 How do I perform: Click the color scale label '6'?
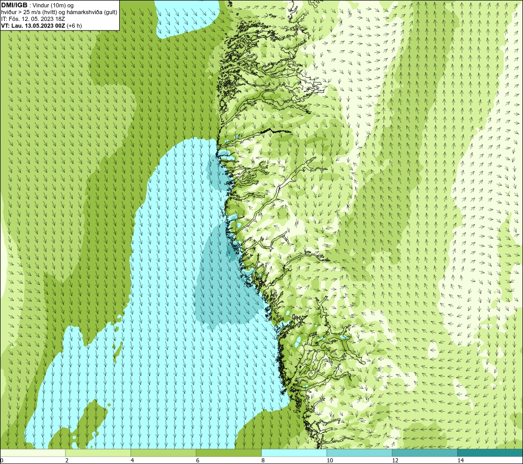pyautogui.click(x=198, y=461)
